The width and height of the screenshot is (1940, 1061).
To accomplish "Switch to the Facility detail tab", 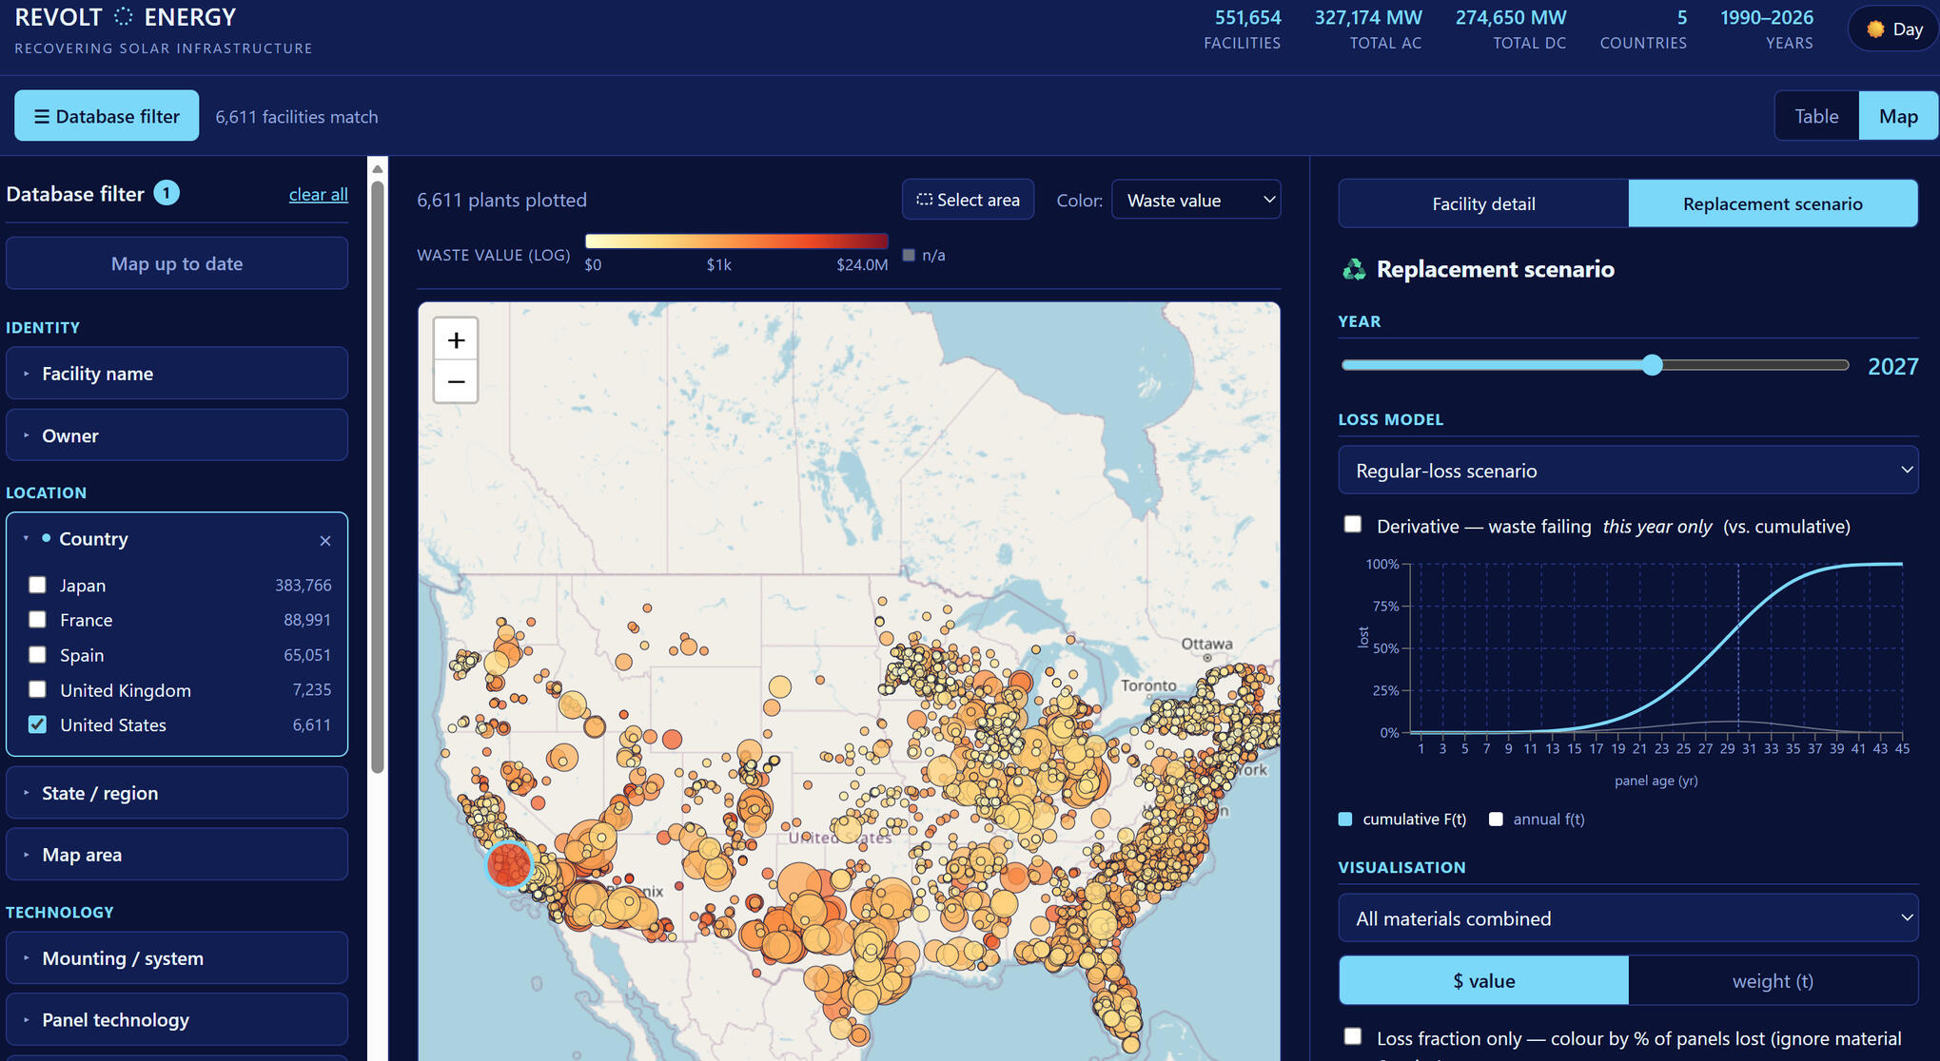I will (1483, 203).
